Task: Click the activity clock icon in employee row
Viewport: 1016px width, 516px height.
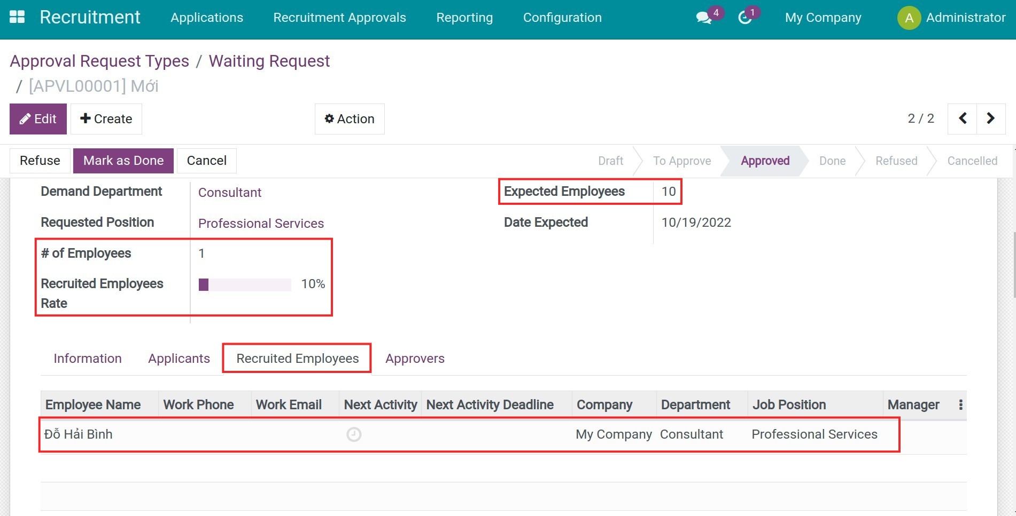Action: [354, 434]
